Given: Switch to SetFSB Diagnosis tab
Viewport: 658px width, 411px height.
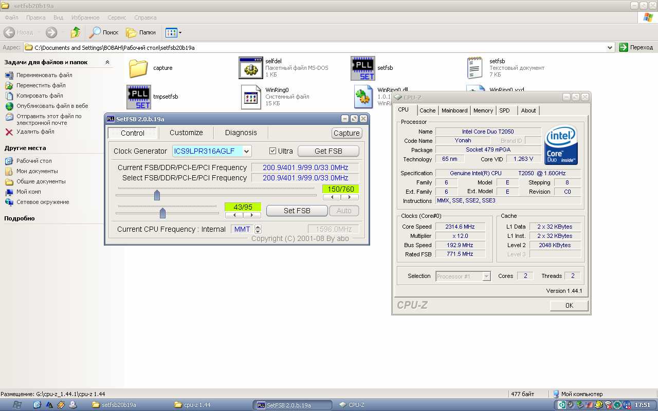Looking at the screenshot, I should [241, 133].
